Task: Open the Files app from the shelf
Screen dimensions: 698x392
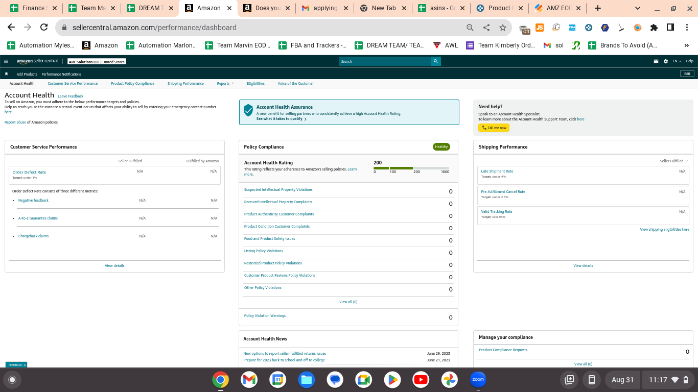Action: tap(307, 380)
